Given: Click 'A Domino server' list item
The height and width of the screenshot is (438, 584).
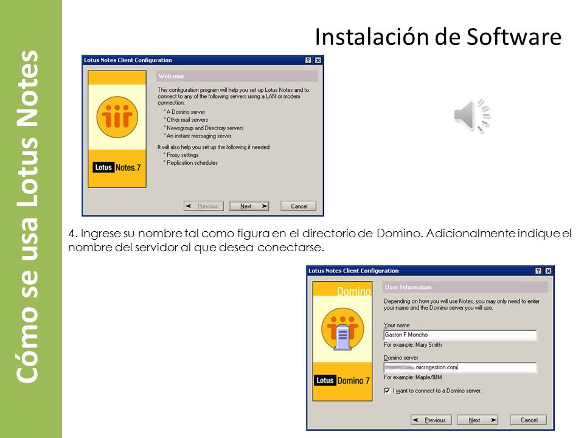Looking at the screenshot, I should (x=184, y=112).
